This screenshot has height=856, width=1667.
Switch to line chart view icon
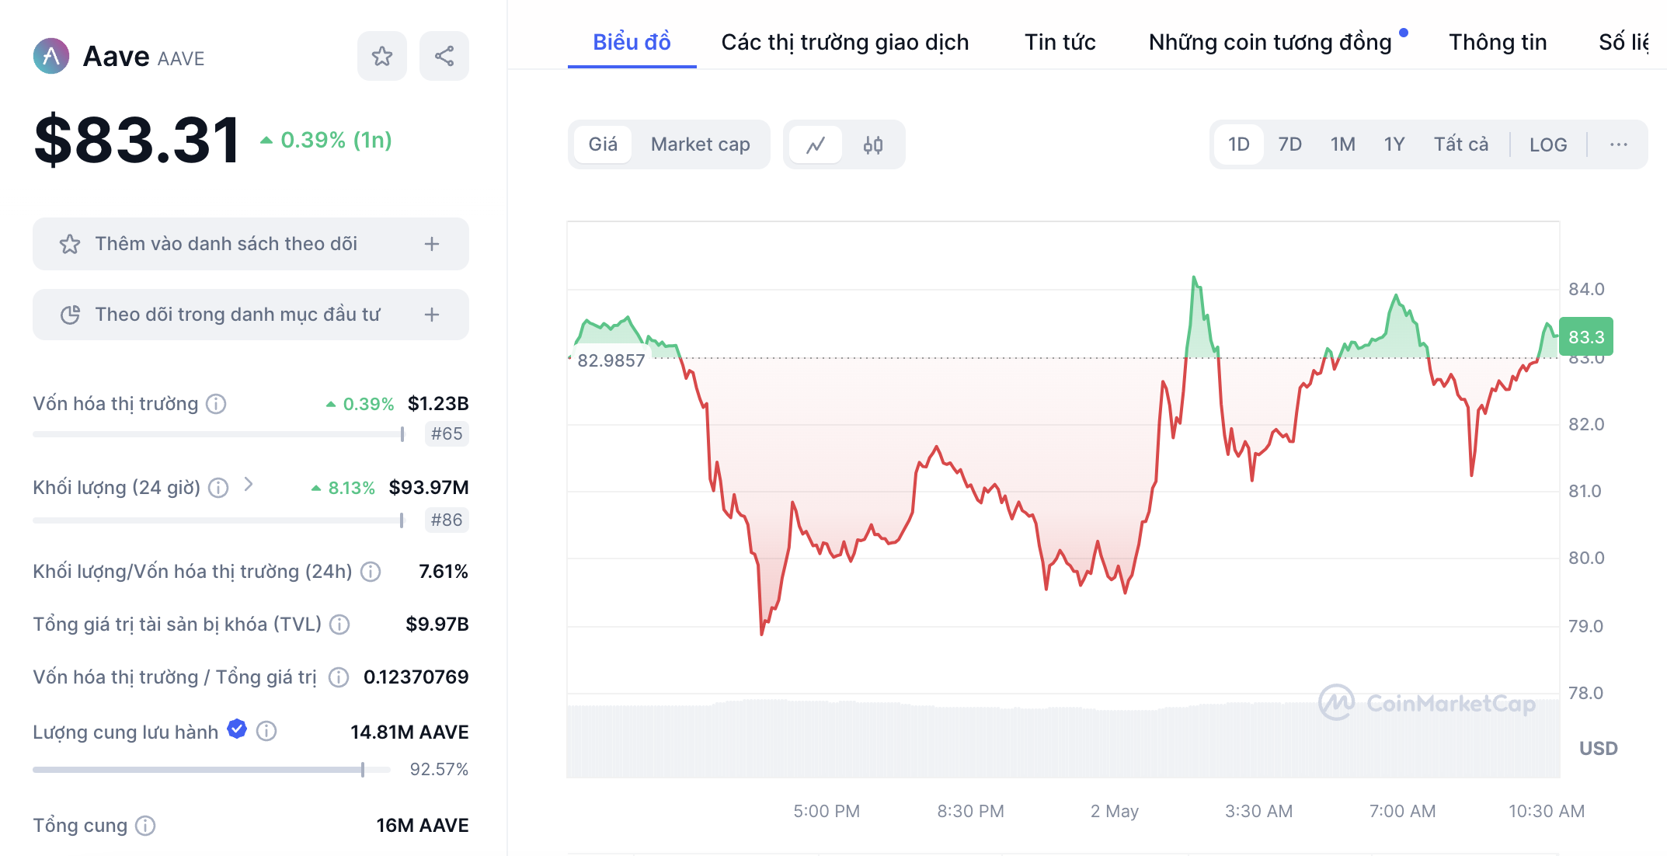click(816, 144)
